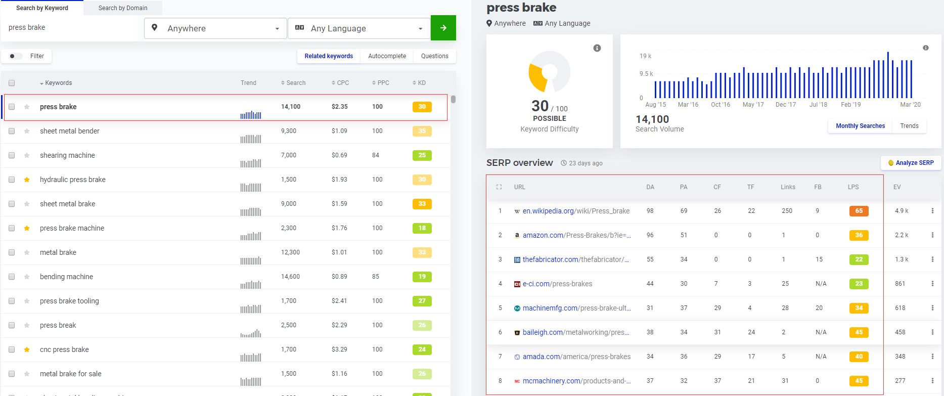The width and height of the screenshot is (944, 396).
Task: Open the Any Language dropdown
Action: 359,28
